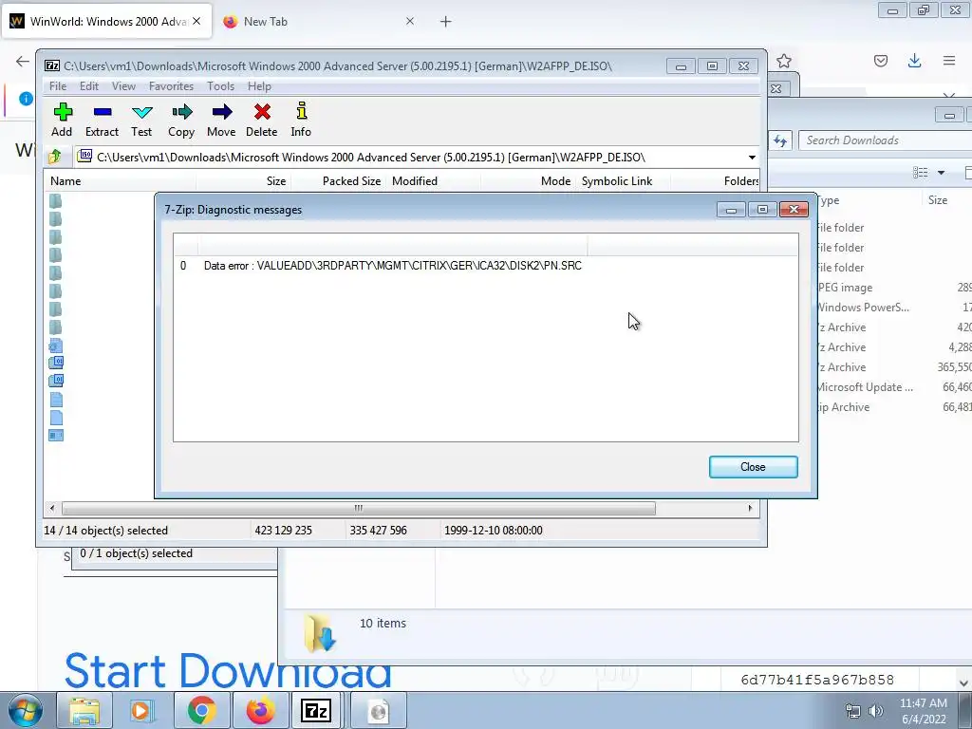Open the Edit menu

coord(89,86)
